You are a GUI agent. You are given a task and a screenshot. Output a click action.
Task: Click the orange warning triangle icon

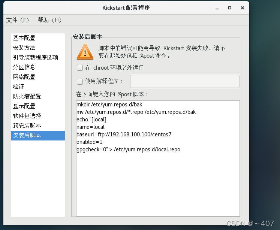(85, 52)
